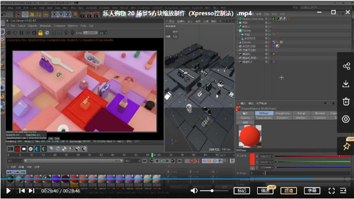Open the playlist icon at player bottom right
The width and height of the screenshot is (354, 199).
point(343,191)
